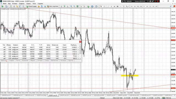
Task: Expand periodicity clock dropdown
Action: (94, 6)
